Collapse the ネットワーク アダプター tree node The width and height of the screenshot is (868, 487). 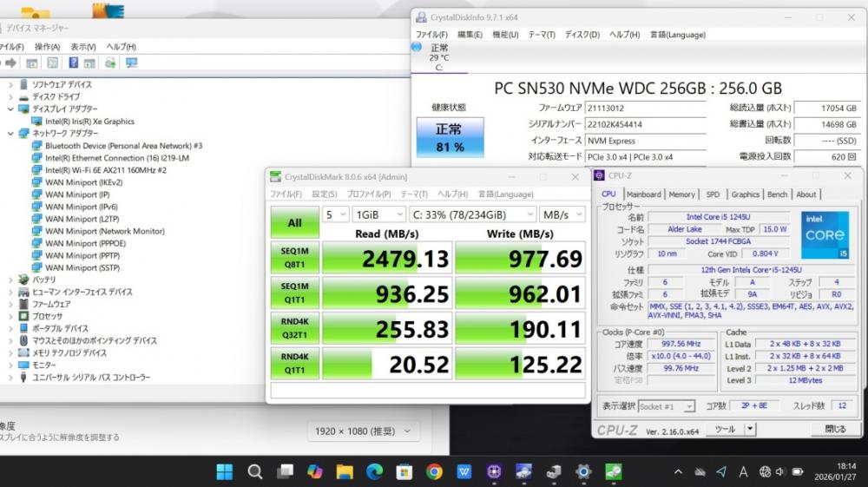[10, 134]
